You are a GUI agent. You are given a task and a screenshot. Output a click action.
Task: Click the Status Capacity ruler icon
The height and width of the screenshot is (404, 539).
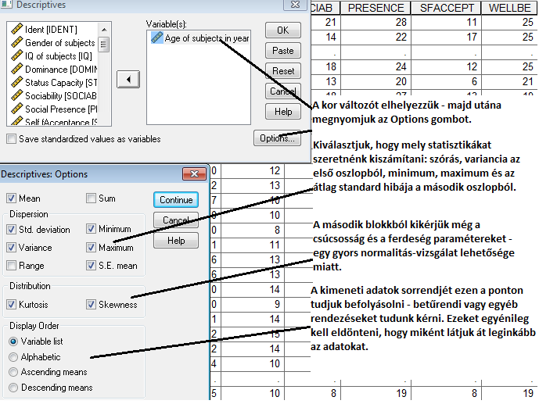(x=15, y=83)
